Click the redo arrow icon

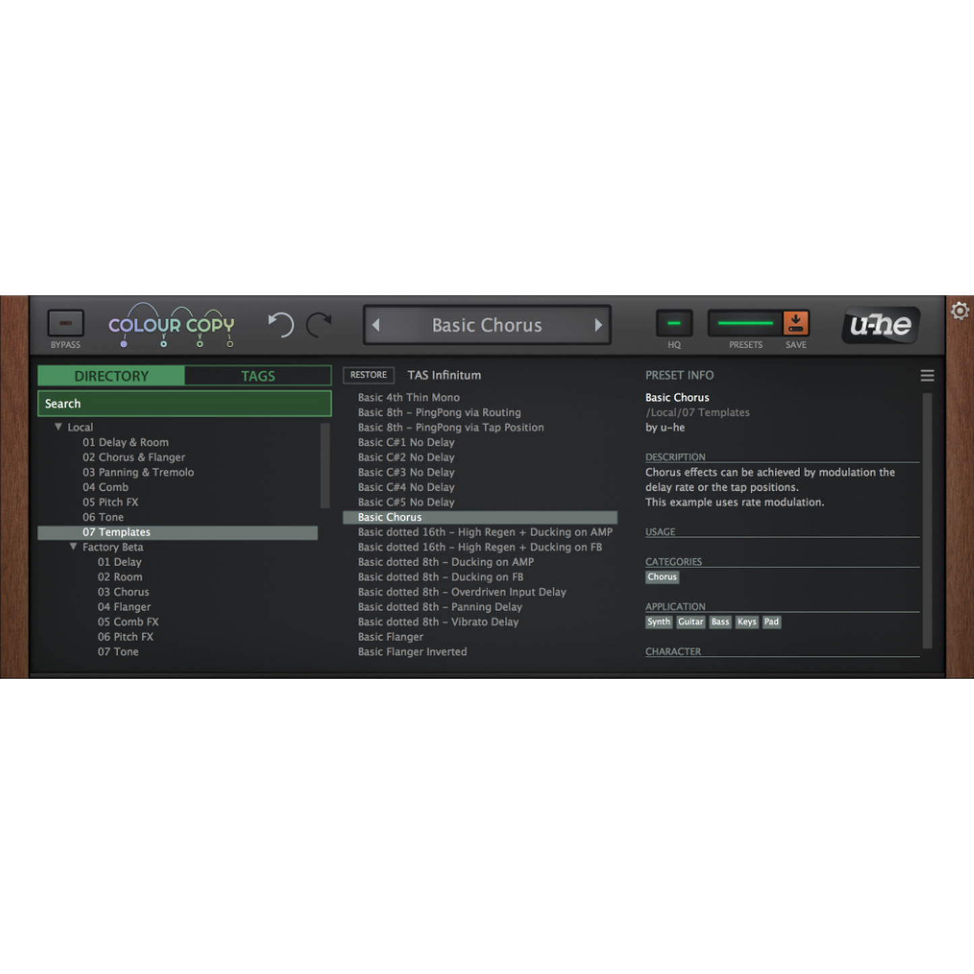[319, 325]
